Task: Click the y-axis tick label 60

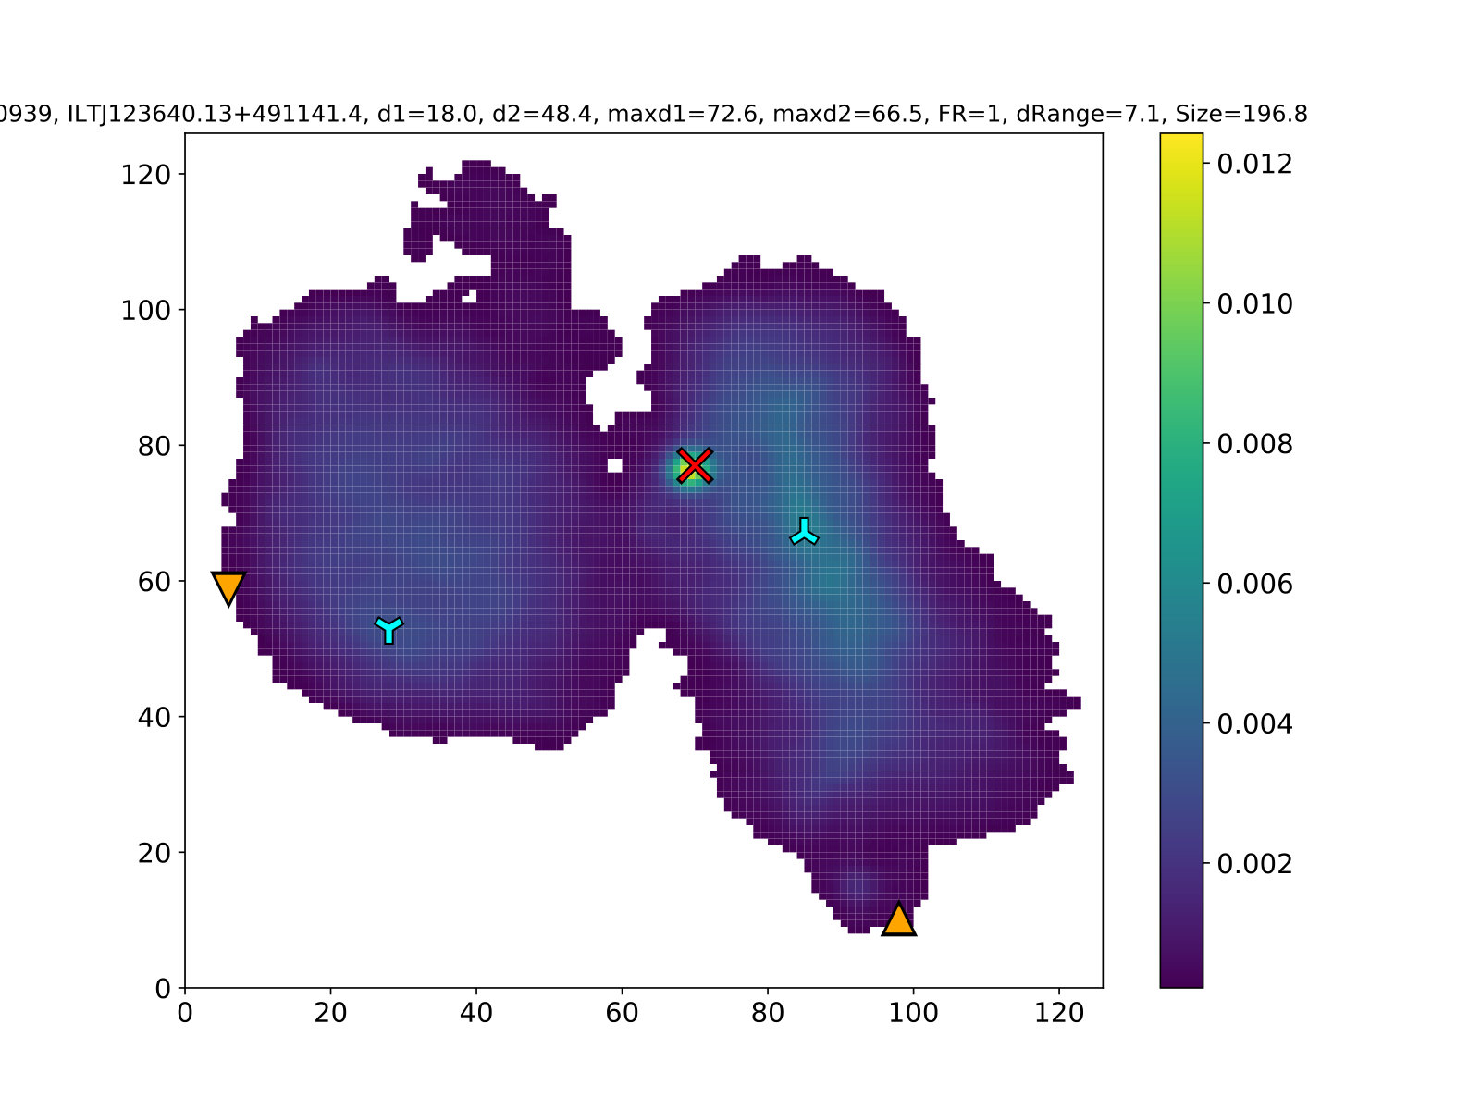Action: click(x=154, y=581)
